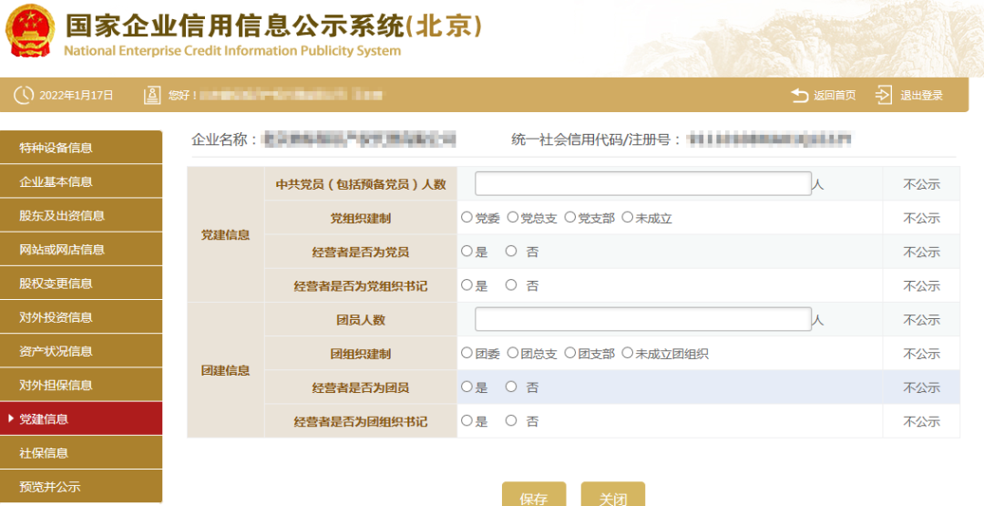984x506 pixels.
Task: Select 未成立 party organization option
Action: coord(627,218)
